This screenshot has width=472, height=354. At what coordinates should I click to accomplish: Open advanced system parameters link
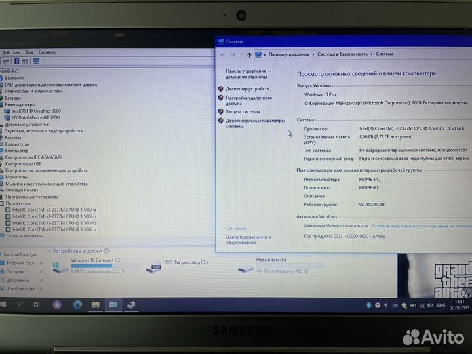point(255,123)
